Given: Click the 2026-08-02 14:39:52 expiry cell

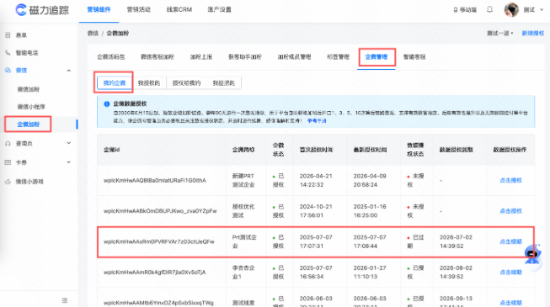Looking at the screenshot, I should [x=456, y=272].
